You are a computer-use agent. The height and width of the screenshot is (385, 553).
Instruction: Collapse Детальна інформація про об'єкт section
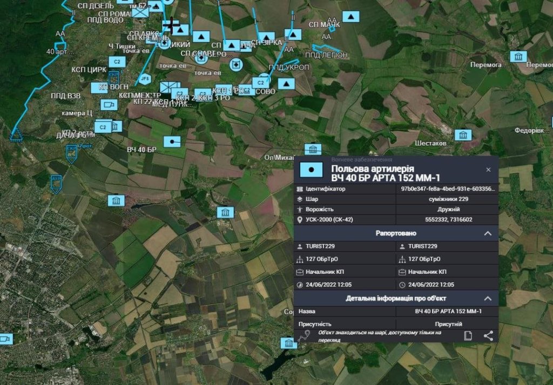[x=487, y=299]
